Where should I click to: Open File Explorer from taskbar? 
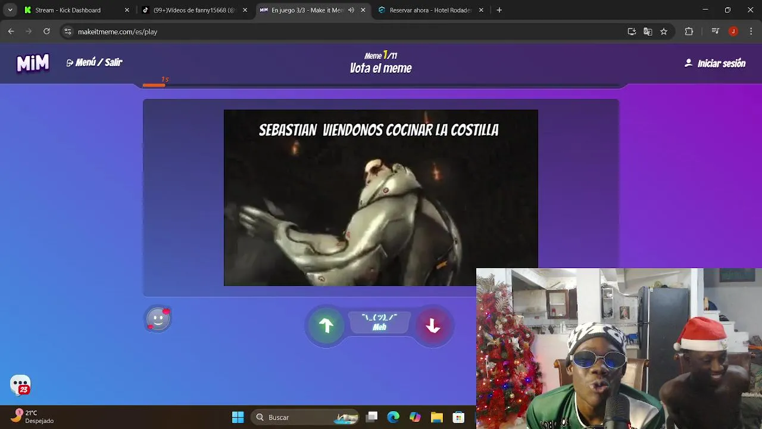(436, 417)
